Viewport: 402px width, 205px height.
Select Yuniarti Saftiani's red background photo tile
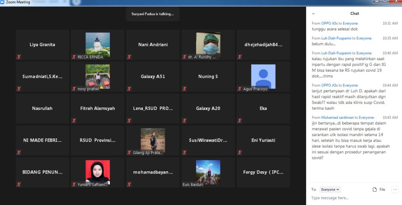click(x=98, y=172)
